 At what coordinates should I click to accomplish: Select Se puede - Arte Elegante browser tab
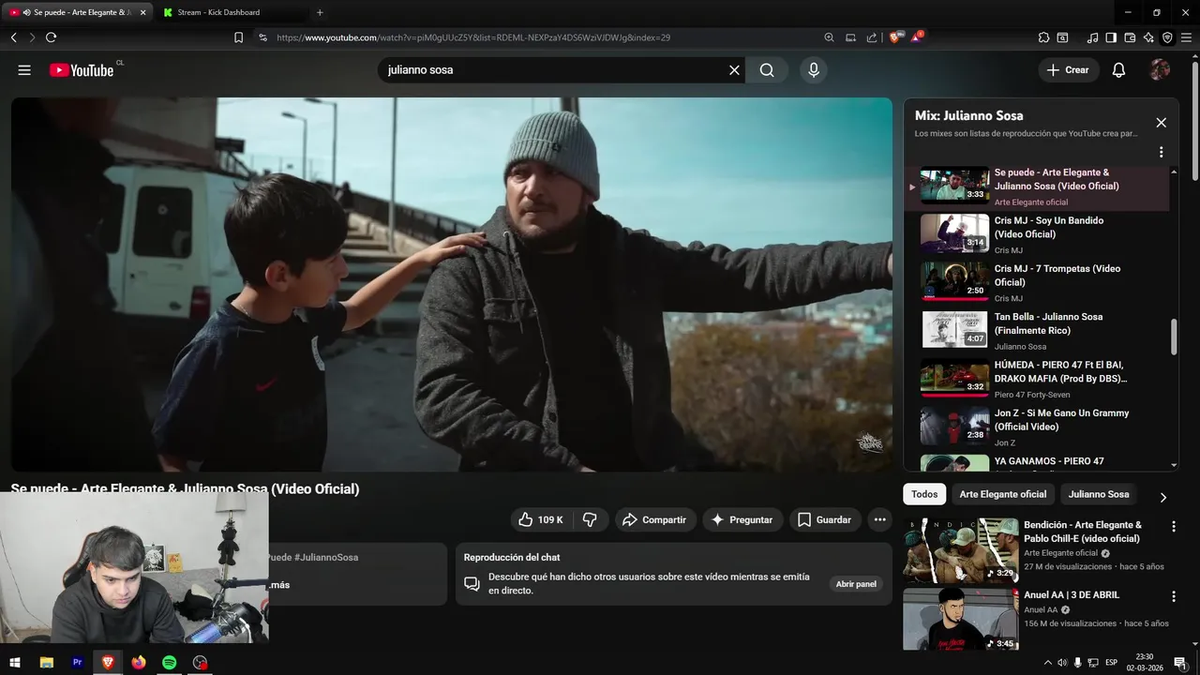pyautogui.click(x=78, y=12)
